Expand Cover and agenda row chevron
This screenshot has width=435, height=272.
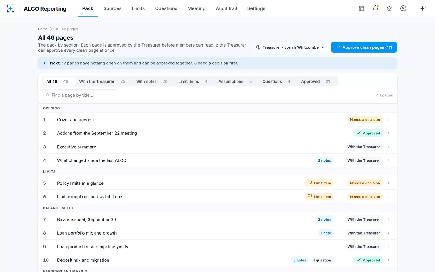tap(388, 120)
